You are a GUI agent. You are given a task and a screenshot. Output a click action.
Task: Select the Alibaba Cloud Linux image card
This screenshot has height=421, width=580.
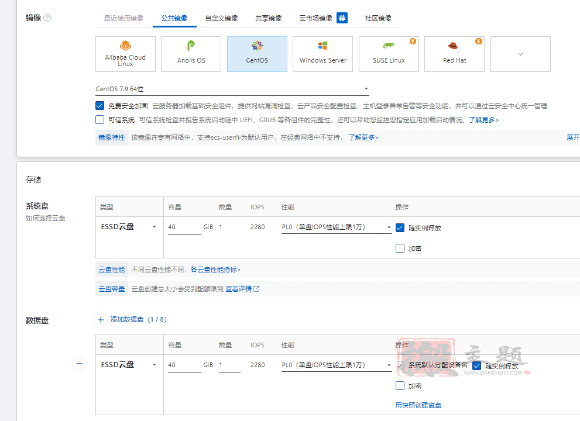[125, 54]
